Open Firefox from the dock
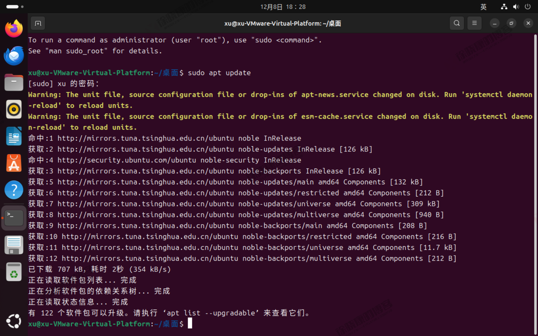 (x=14, y=28)
